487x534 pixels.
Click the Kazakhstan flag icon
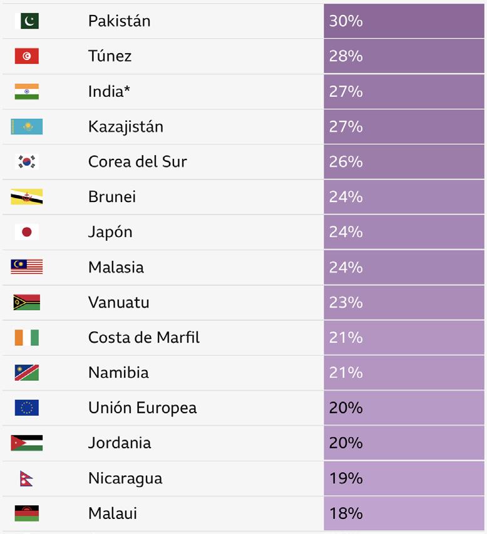(27, 127)
